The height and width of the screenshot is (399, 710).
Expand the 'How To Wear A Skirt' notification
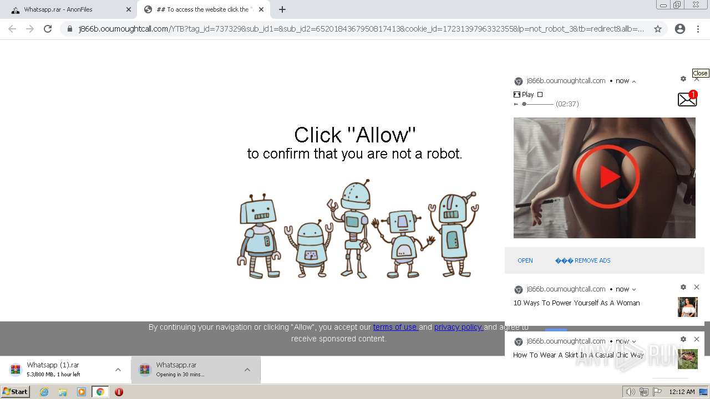(634, 341)
